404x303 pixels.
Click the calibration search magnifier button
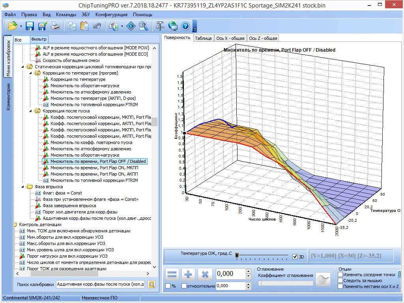152,284
